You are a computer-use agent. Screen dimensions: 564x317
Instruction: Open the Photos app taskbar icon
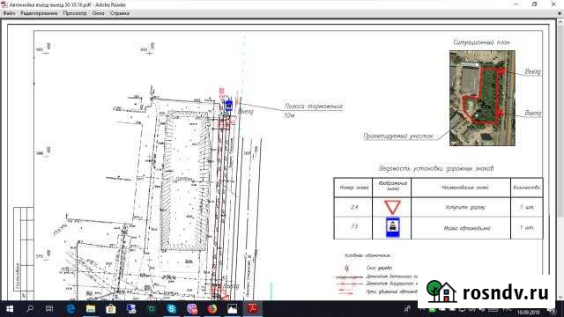click(x=233, y=309)
